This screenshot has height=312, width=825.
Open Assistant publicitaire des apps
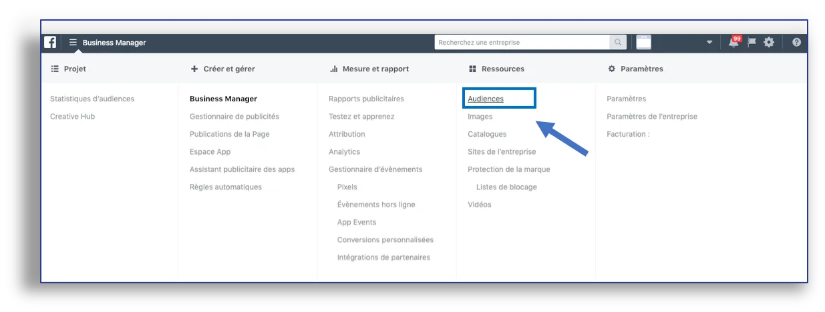pos(242,169)
